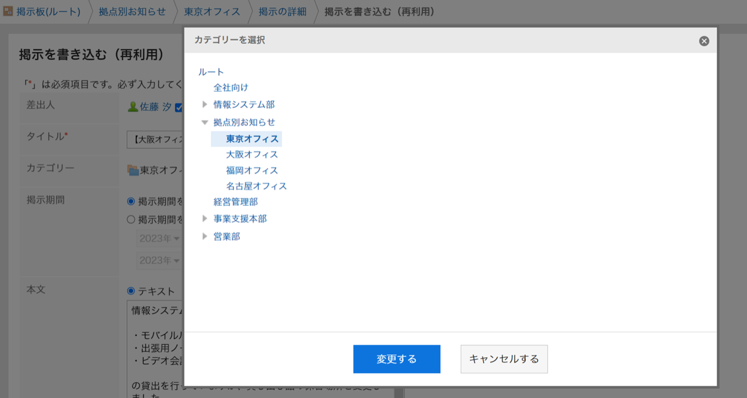Screen dimensions: 747x398
Task: Click the body text area scrollbar
Action: click(x=399, y=392)
